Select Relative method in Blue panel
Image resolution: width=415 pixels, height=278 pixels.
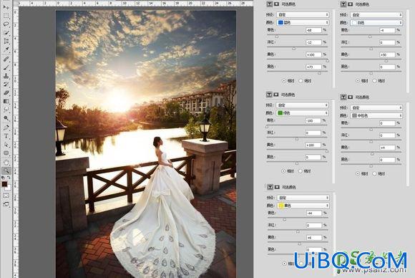pyautogui.click(x=284, y=80)
